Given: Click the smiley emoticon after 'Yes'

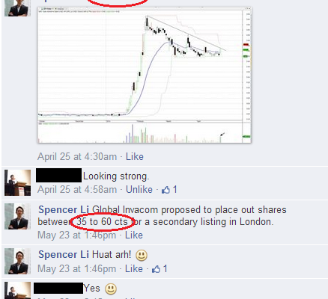Looking at the screenshot, I should pos(111,289).
